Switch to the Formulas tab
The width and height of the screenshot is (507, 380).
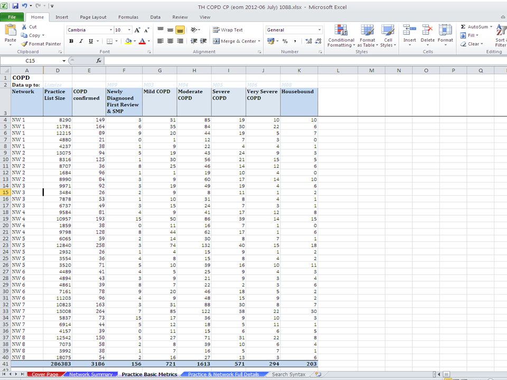pos(128,17)
